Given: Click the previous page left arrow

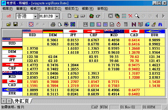Looking at the screenshot, I should point(157,16).
